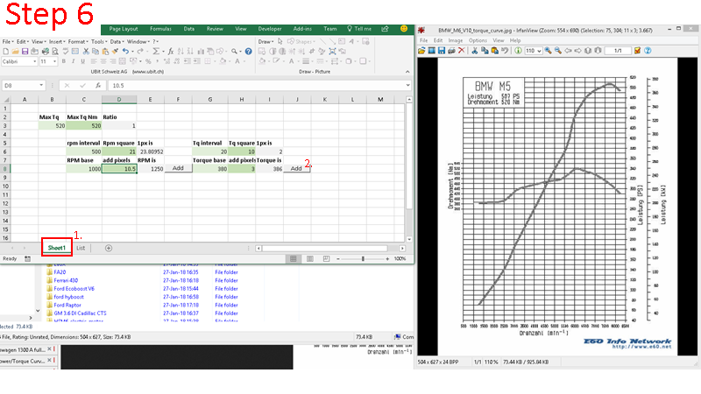Screen dimensions: 701x394
Task: Click the fx insert function button in formula bar
Action: pos(98,85)
